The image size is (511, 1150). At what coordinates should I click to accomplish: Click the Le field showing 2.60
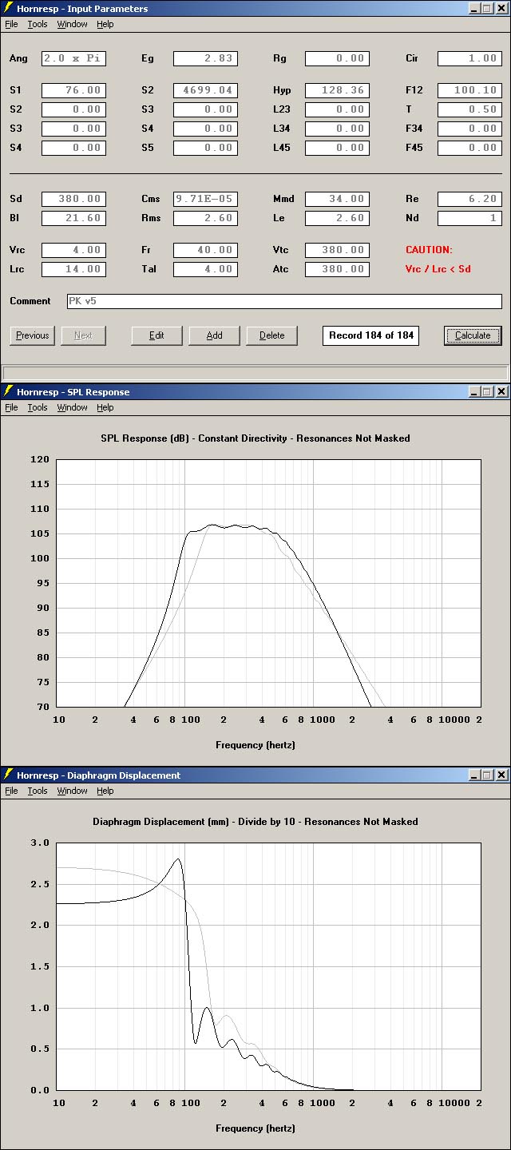337,218
